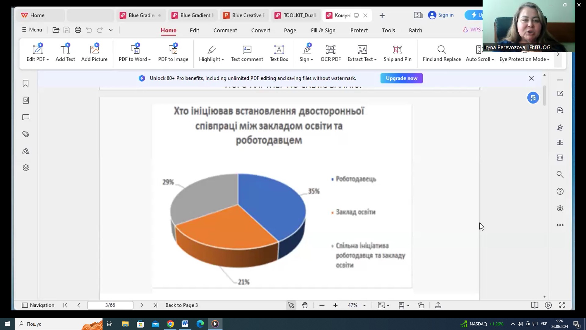This screenshot has height=330, width=586.
Task: Open the attachments paperclip panel
Action: coord(26,134)
